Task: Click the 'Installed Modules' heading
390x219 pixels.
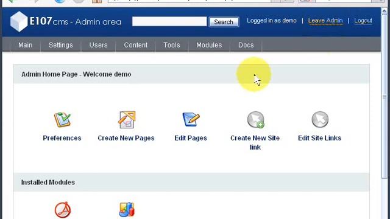Action: click(x=48, y=182)
